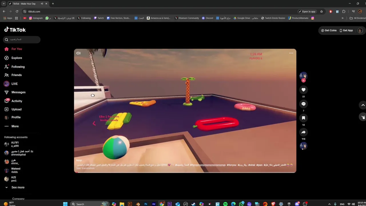Click the kesp username on the video
366x206 pixels.
click(79, 160)
